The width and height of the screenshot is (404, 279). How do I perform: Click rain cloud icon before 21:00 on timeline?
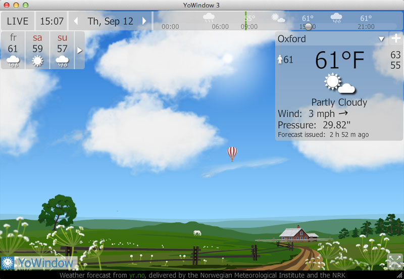pos(336,18)
